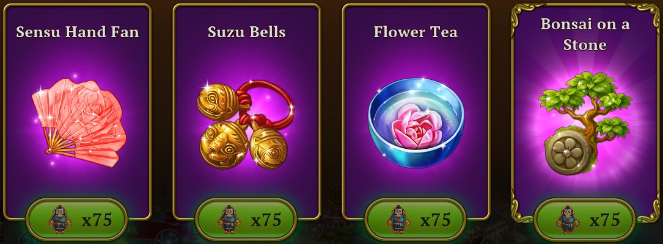Click the Flower Tea bowl icon
Viewport: 663px width, 244px height.
coord(417,123)
